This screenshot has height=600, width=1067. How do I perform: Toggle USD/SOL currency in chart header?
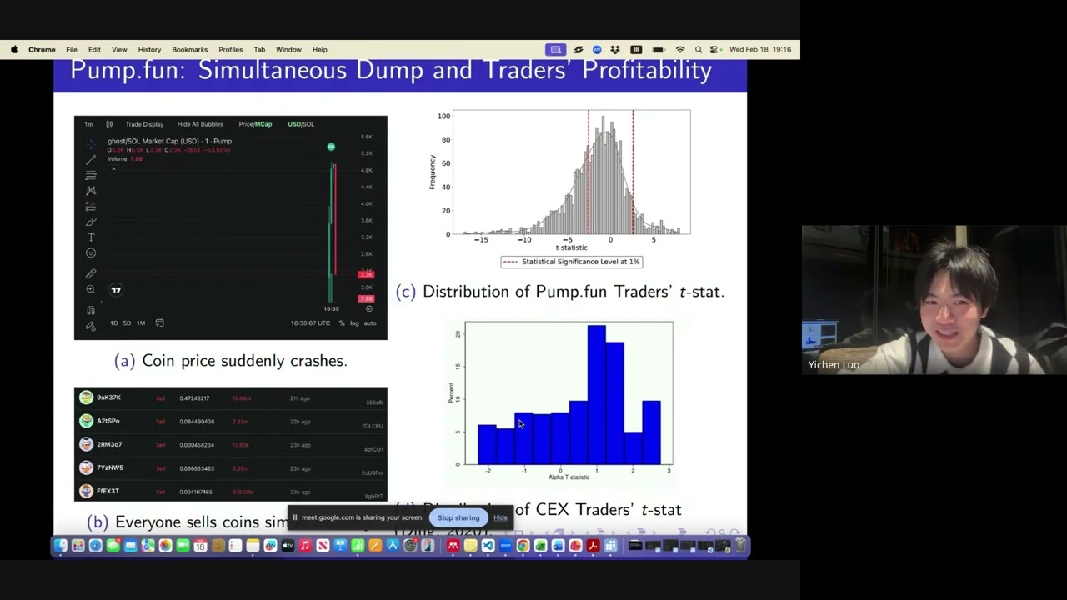coord(301,124)
